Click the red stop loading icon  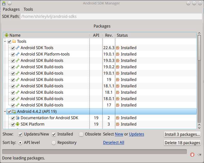click(192, 155)
